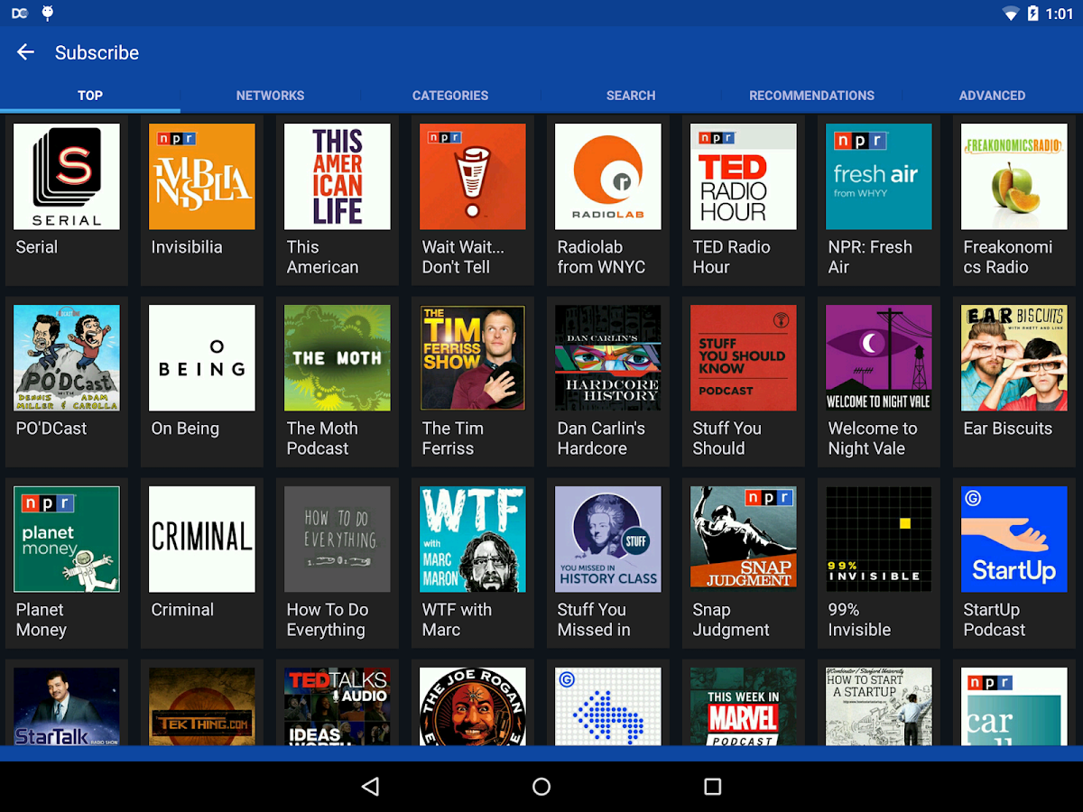Select the Freakonomics Radio apple image

pyautogui.click(x=1014, y=177)
